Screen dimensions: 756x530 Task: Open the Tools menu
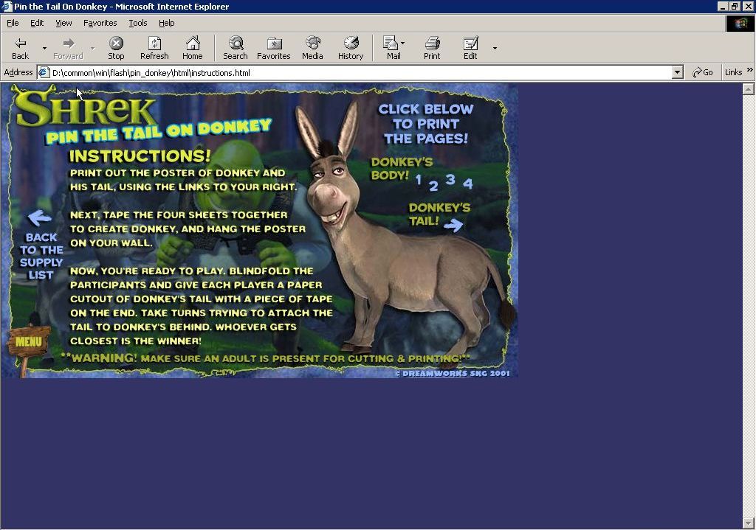(137, 23)
